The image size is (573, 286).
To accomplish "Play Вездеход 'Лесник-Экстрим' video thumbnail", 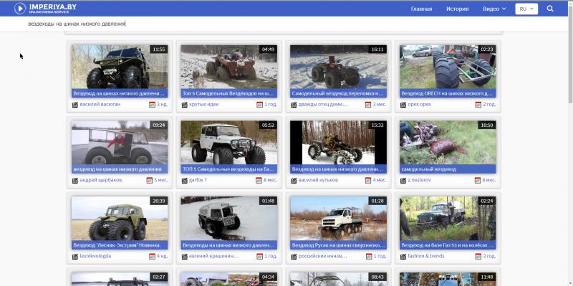I will click(x=120, y=219).
